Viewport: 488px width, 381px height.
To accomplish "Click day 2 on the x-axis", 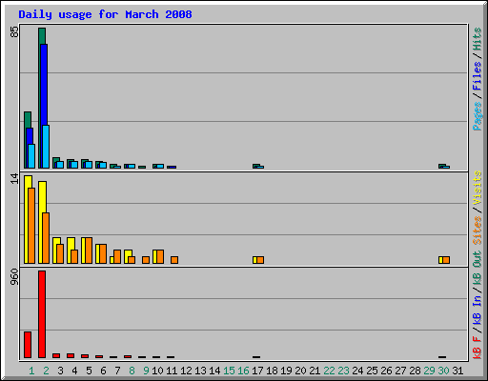I will click(x=46, y=371).
